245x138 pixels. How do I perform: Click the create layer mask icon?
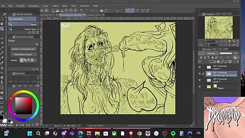(x=230, y=61)
